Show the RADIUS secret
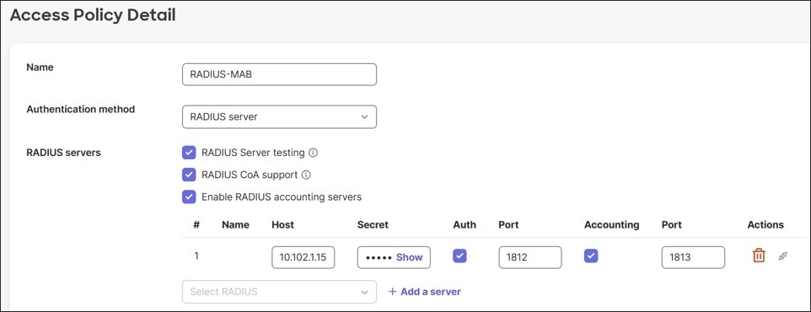Image resolution: width=811 pixels, height=312 pixels. click(409, 257)
